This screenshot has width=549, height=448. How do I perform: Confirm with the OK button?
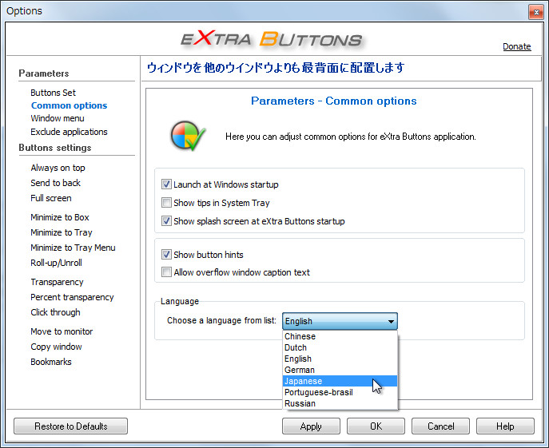pos(376,426)
